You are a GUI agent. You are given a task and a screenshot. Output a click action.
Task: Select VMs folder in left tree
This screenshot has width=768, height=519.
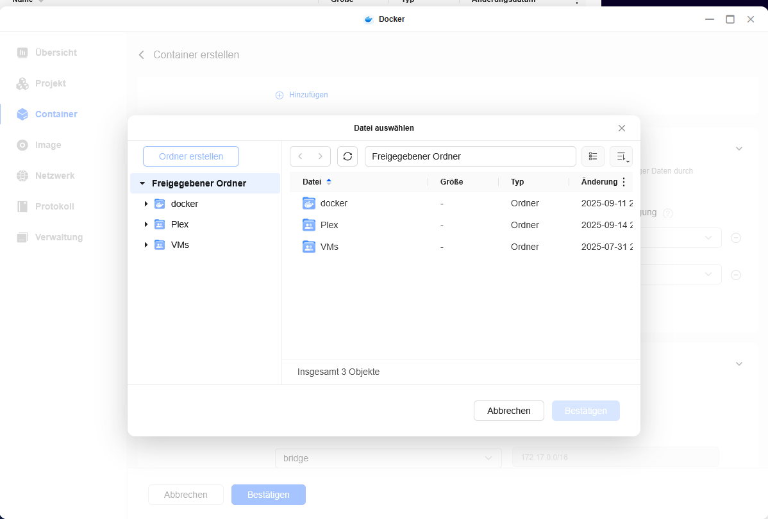tap(179, 245)
